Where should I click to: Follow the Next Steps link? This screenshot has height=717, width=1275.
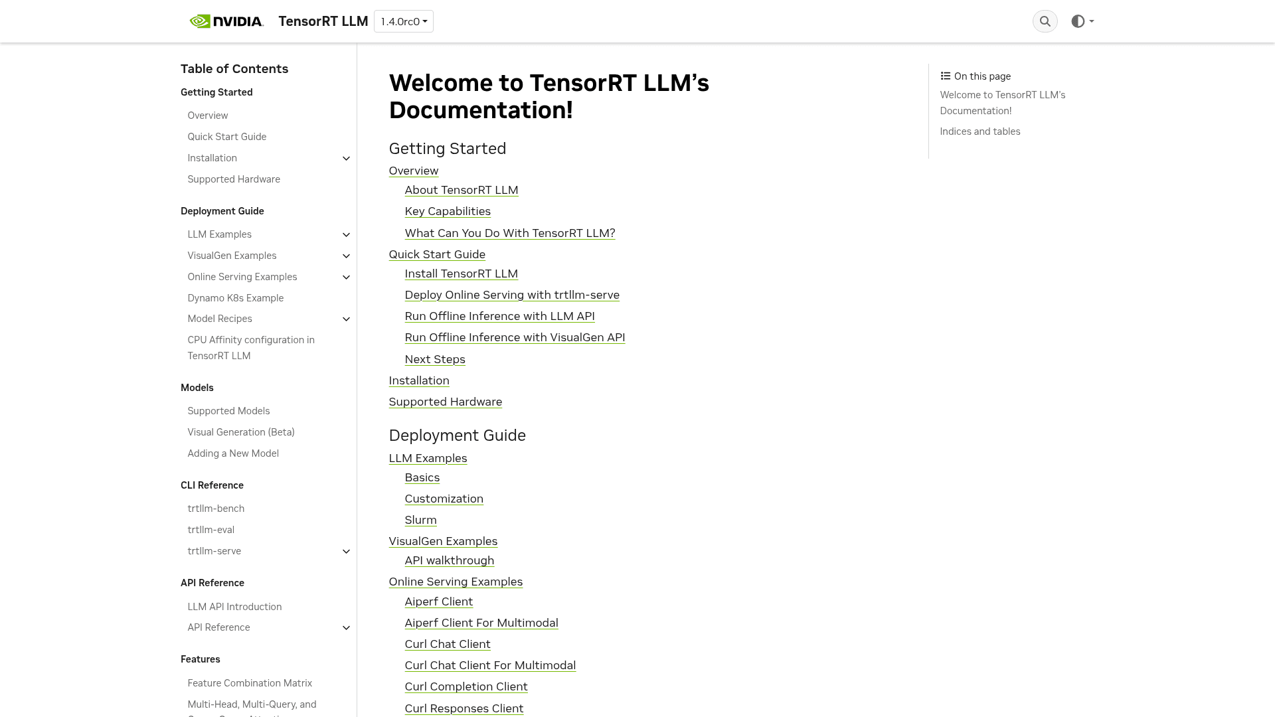[434, 359]
